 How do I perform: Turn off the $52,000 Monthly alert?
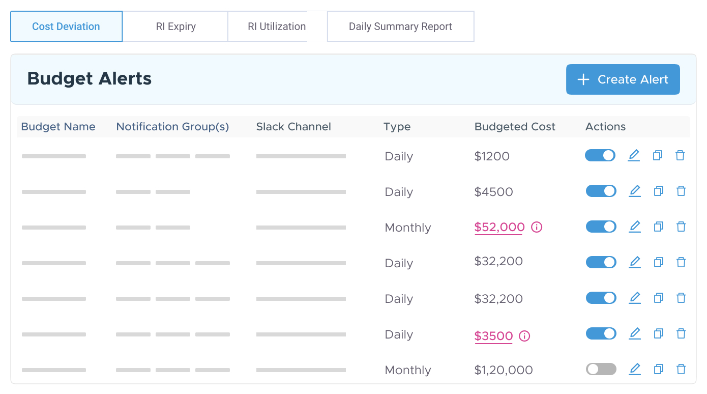pos(601,227)
